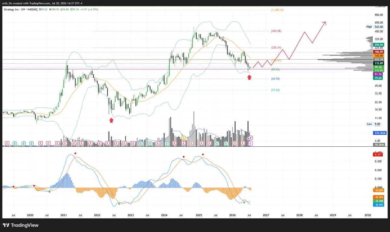Select the (60.58) Fibonacci level label

point(275,79)
